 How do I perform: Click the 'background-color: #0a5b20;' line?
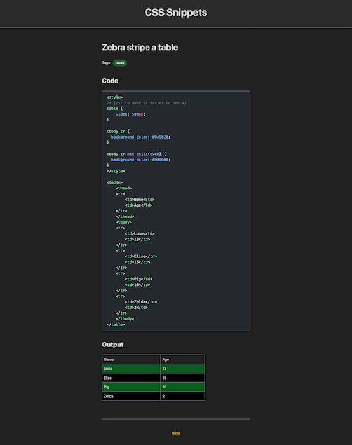click(140, 137)
